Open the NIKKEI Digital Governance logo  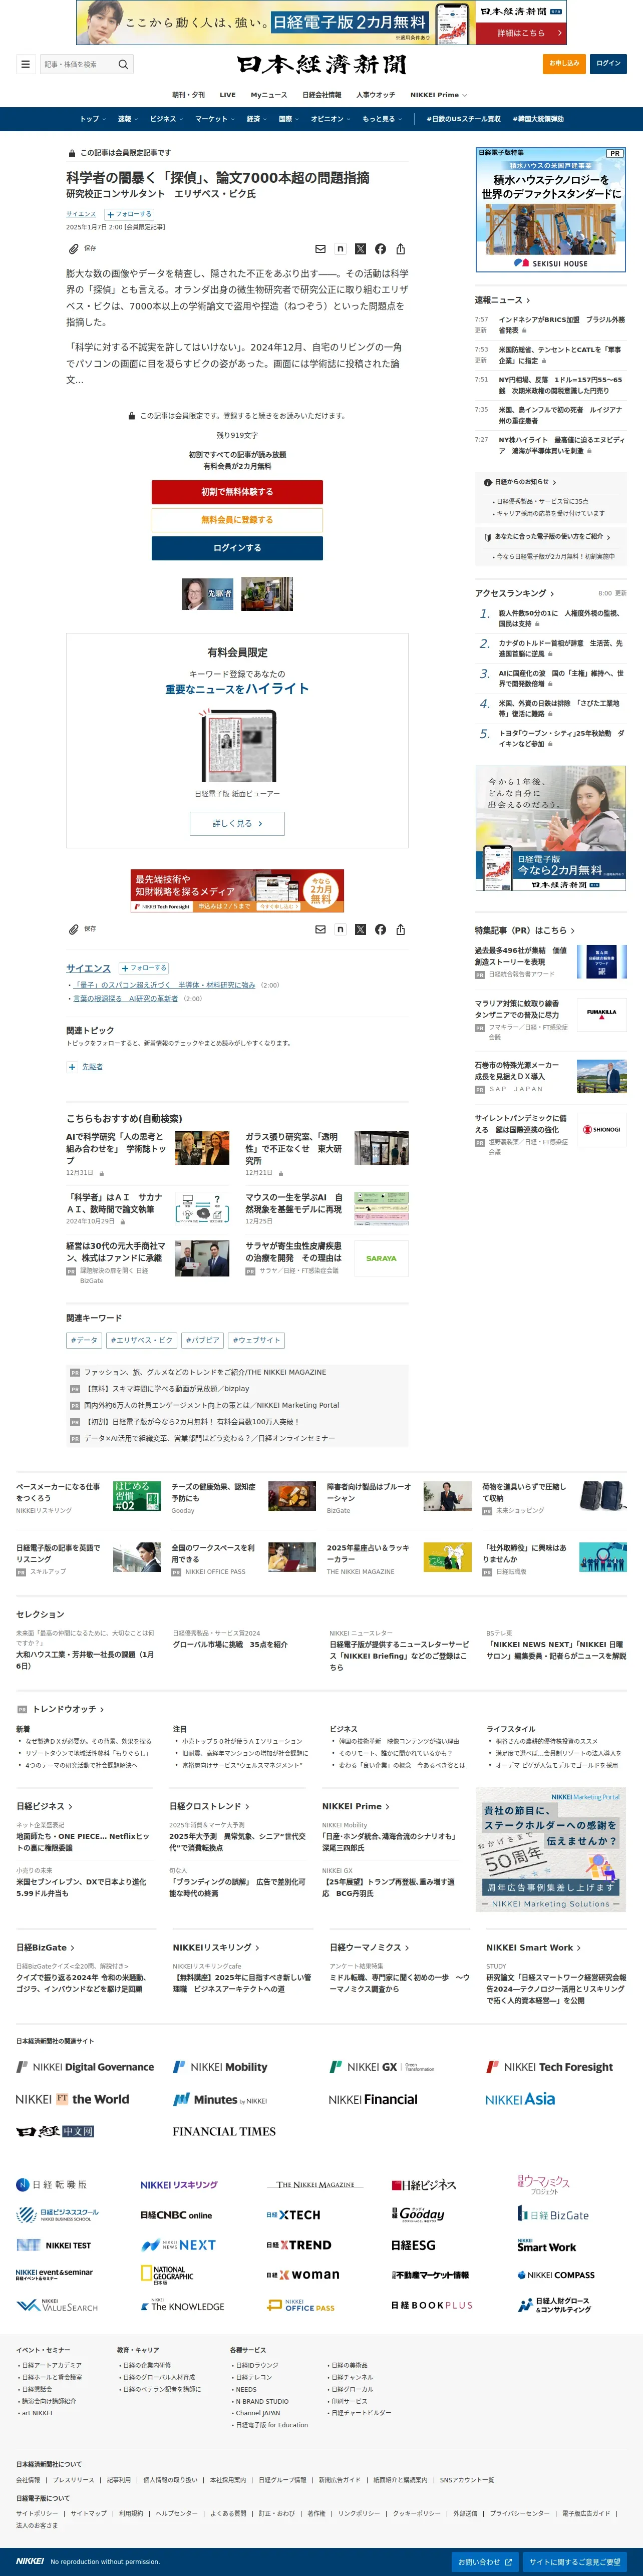click(85, 2067)
